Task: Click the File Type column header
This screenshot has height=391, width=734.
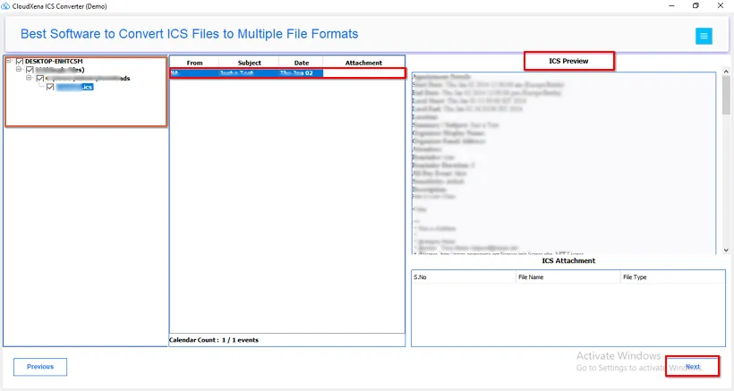Action: click(672, 276)
